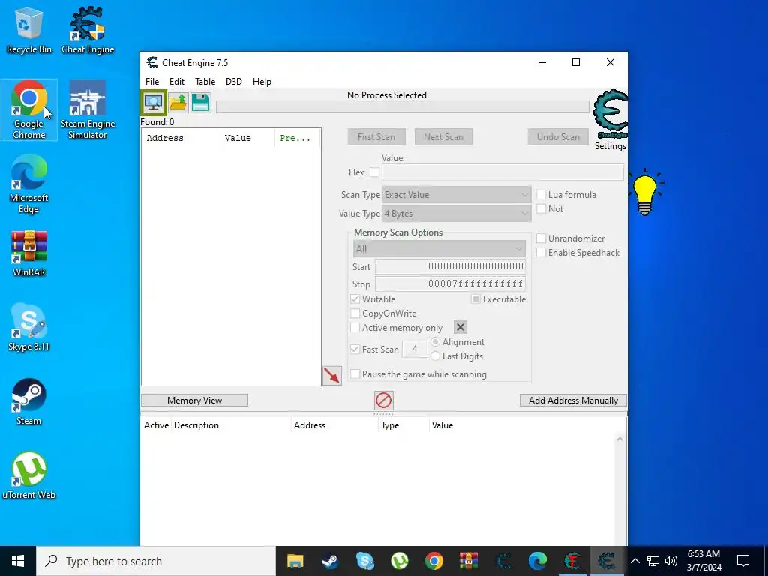The height and width of the screenshot is (576, 768).
Task: Open the File menu
Action: [152, 82]
